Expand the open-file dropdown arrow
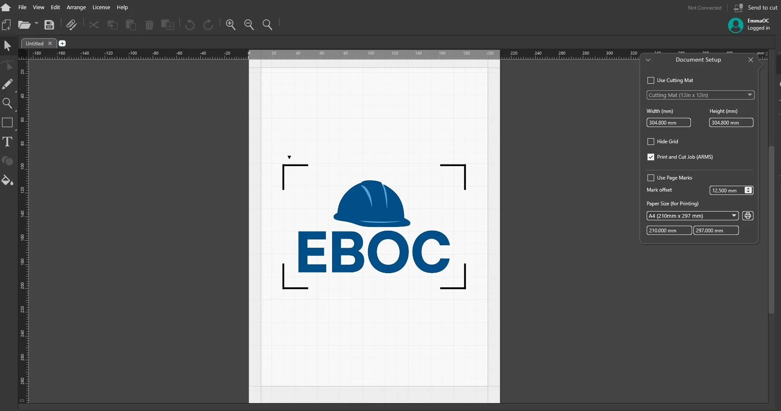The width and height of the screenshot is (781, 411). (36, 23)
